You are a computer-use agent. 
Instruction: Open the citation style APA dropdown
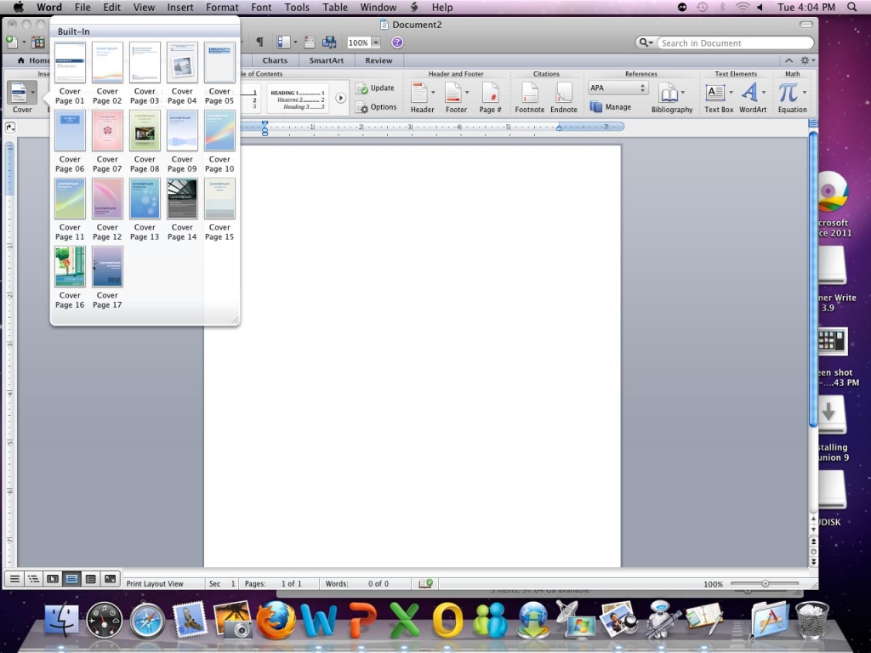[x=618, y=88]
